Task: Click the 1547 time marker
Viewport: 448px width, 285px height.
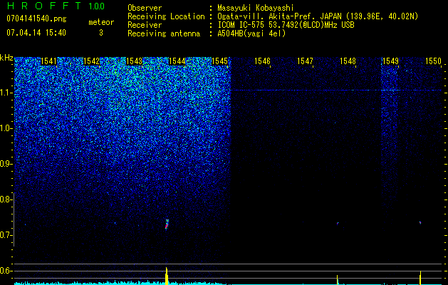Action: pyautogui.click(x=305, y=61)
